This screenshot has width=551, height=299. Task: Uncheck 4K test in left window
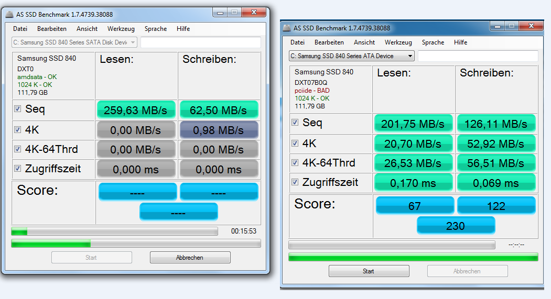click(18, 130)
